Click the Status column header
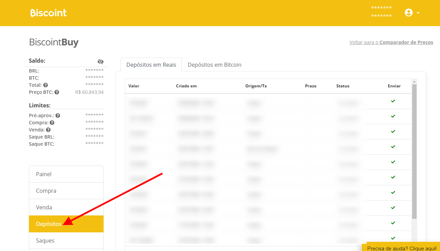This screenshot has width=440, height=251. (x=343, y=86)
